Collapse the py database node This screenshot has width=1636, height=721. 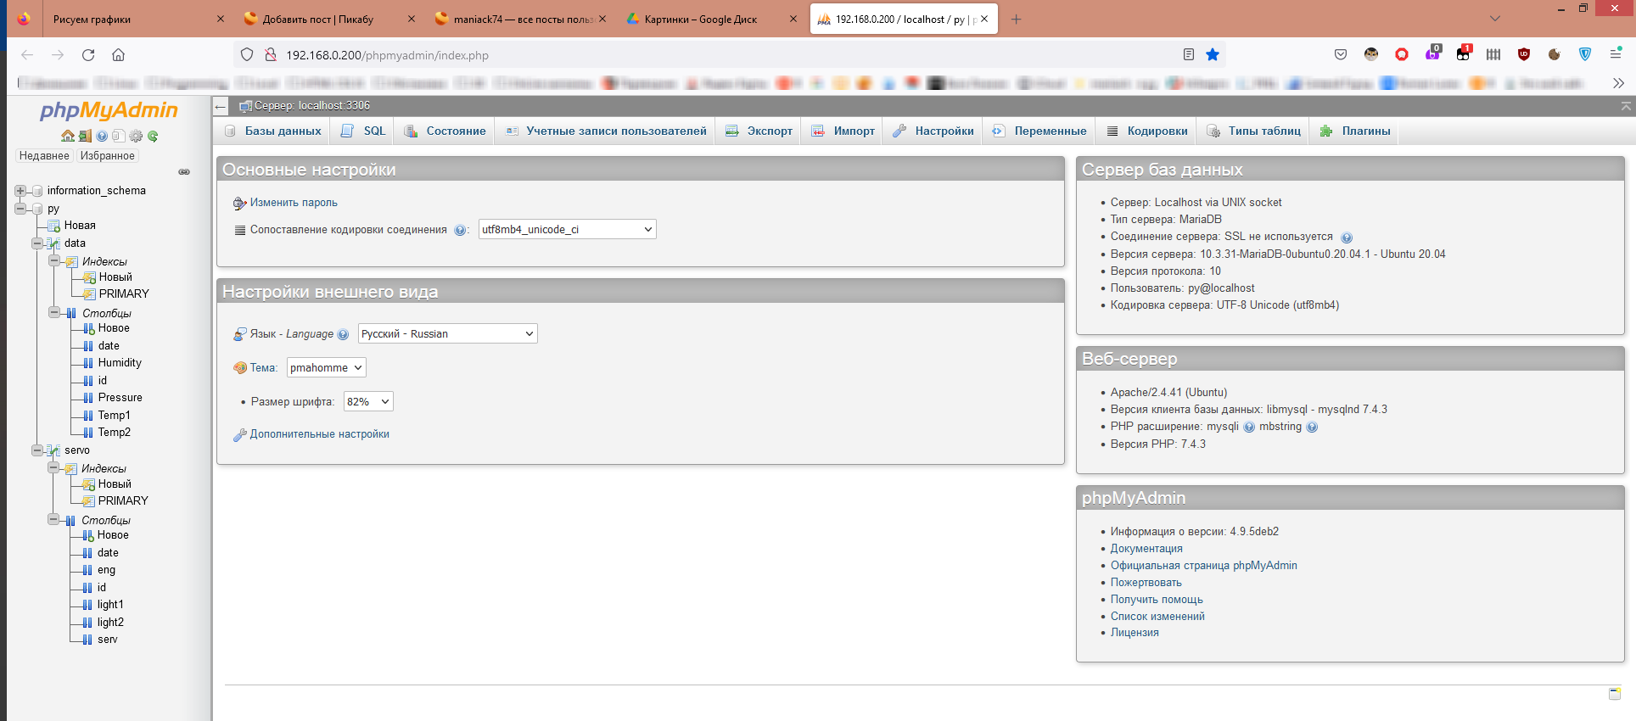[20, 209]
